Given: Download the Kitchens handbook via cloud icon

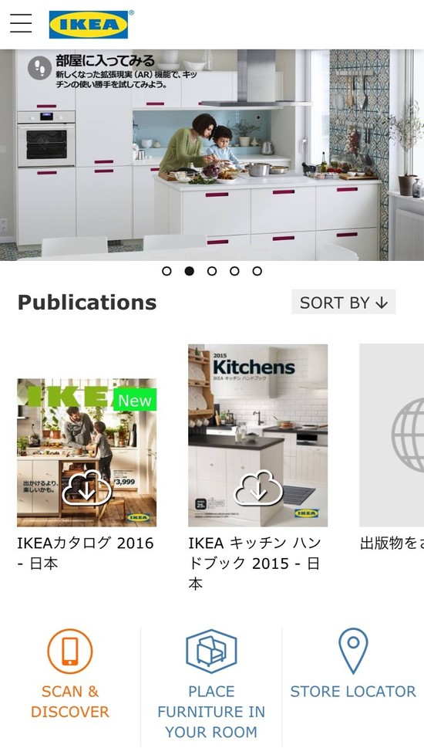Looking at the screenshot, I should coord(258,487).
